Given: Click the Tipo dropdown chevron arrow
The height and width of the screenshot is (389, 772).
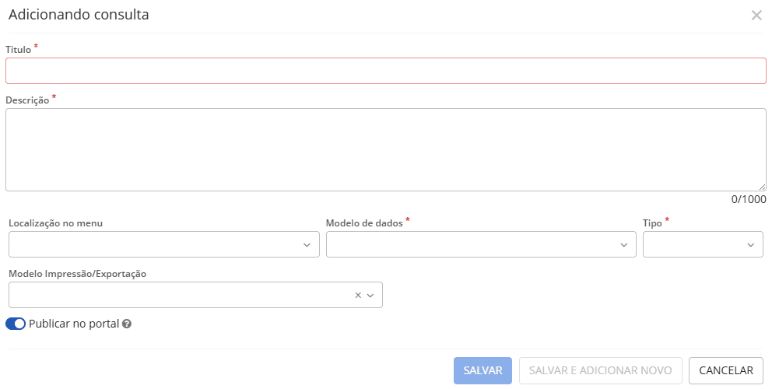Looking at the screenshot, I should [x=751, y=245].
